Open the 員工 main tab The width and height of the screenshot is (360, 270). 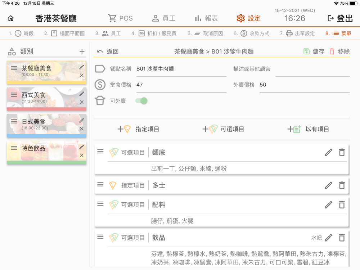pos(164,18)
